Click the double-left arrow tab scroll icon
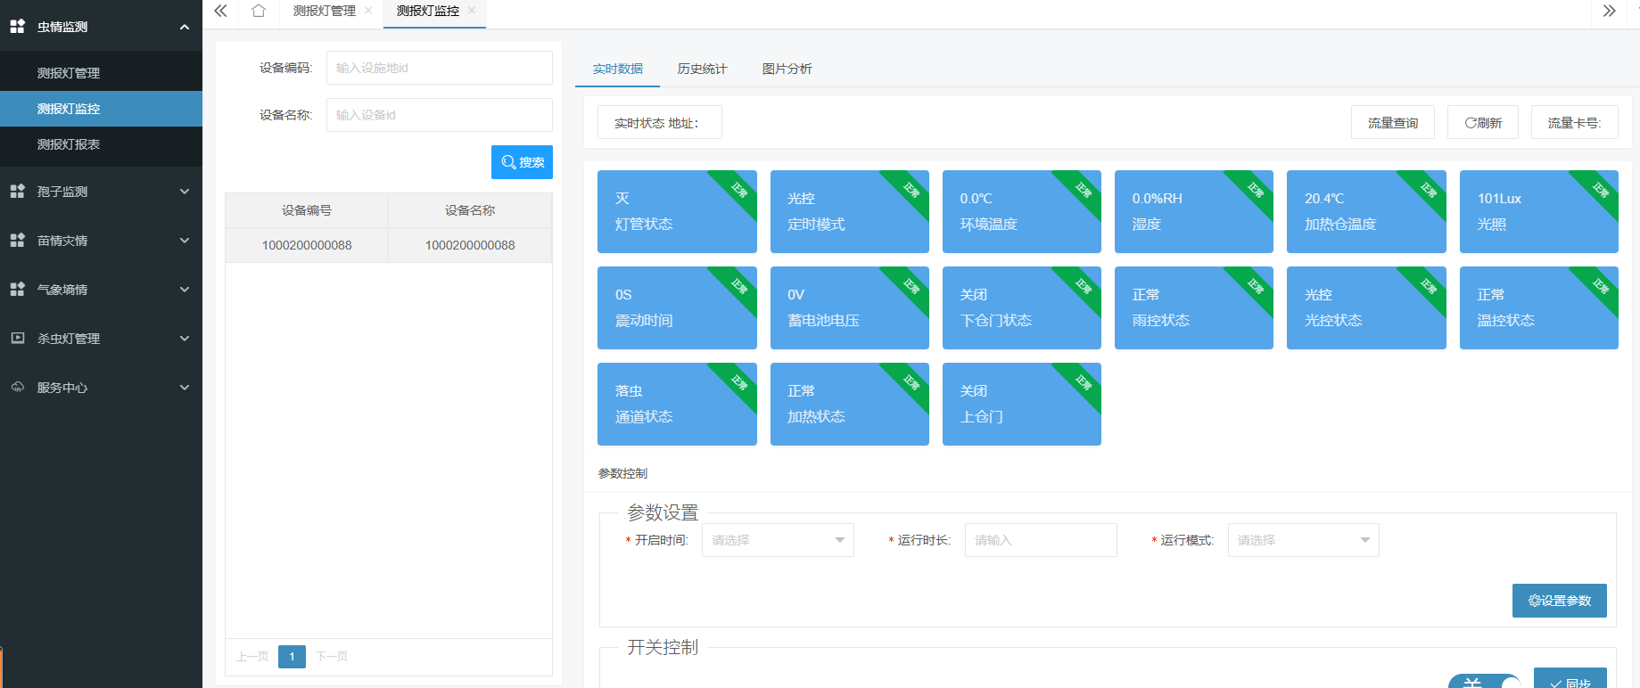 (220, 11)
